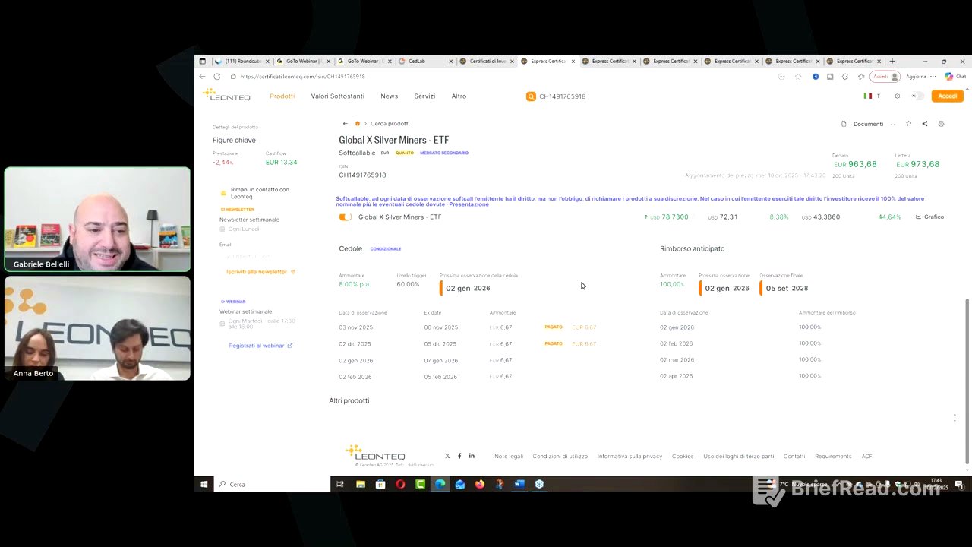Click the back arrow beside breadcrumb
Viewport: 972px width, 547px height.
pyautogui.click(x=345, y=124)
